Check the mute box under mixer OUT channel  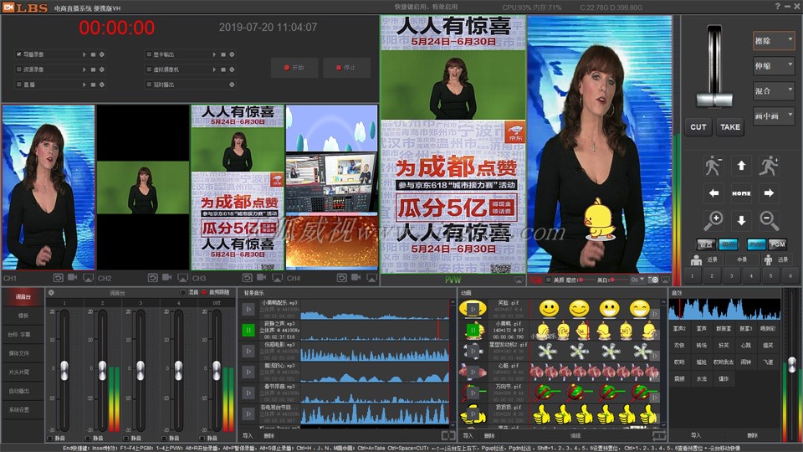(202, 438)
